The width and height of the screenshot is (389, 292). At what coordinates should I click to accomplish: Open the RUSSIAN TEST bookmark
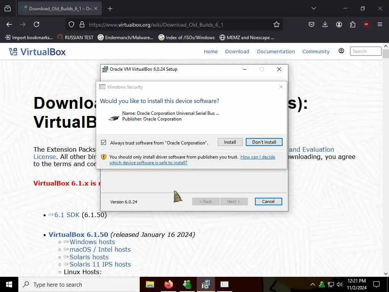(x=76, y=38)
